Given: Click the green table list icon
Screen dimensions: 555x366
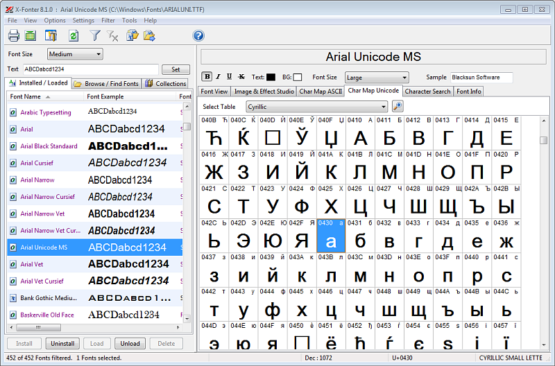Looking at the screenshot, I should click(31, 35).
